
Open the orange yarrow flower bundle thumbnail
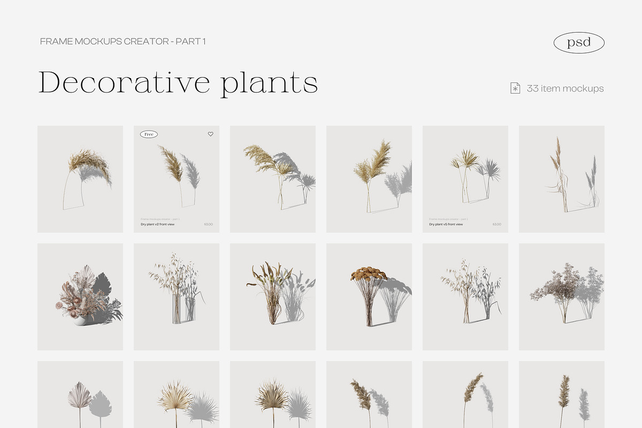369,297
